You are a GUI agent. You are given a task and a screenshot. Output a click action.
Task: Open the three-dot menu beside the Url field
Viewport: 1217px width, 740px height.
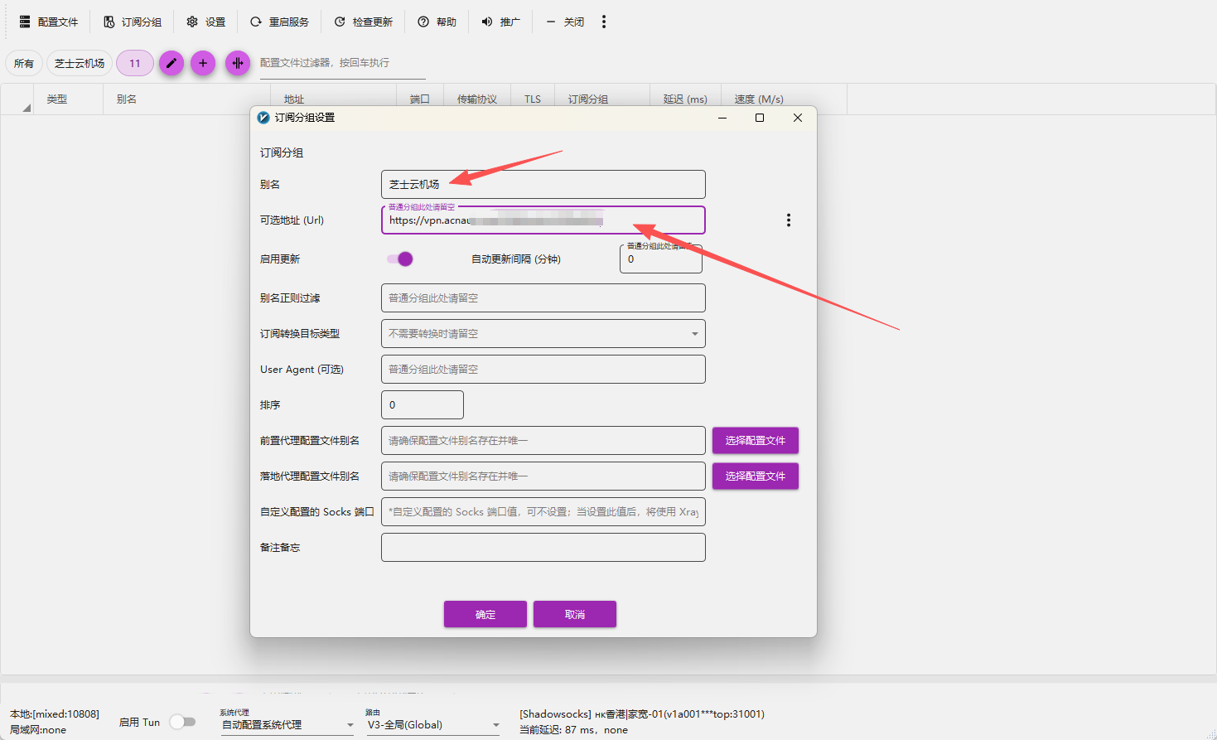(x=788, y=220)
